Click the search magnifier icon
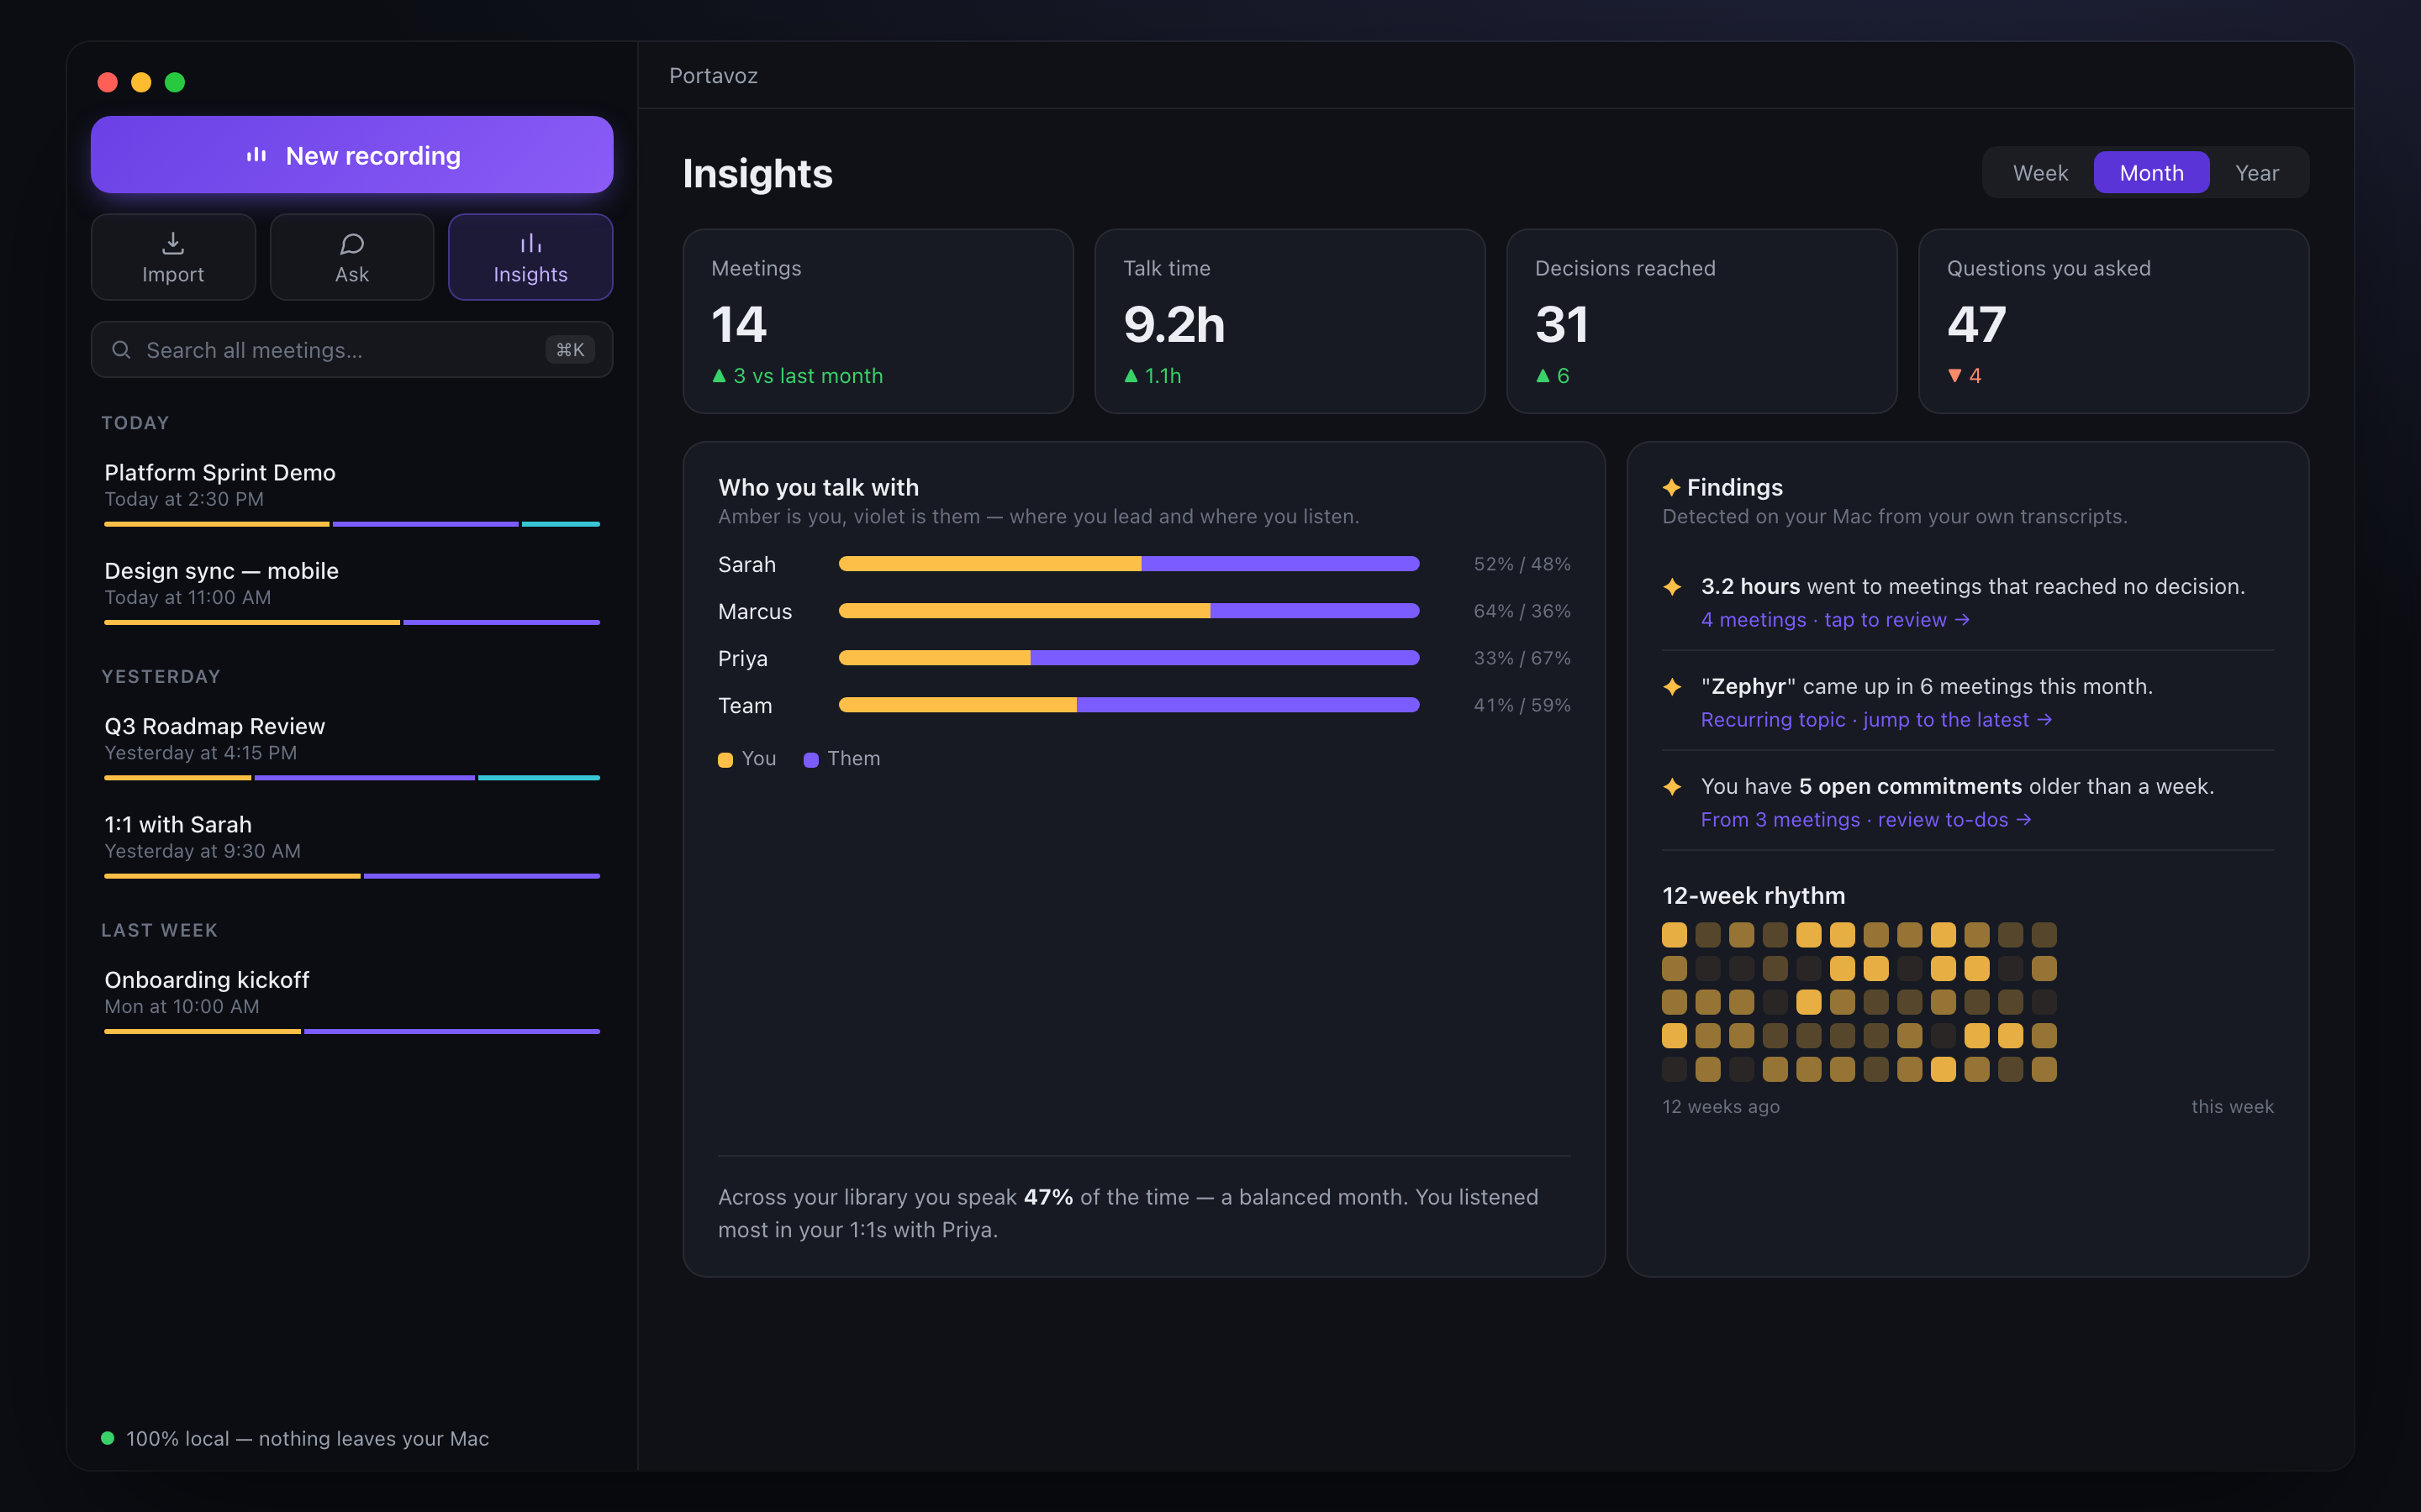The image size is (2421, 1512). pyautogui.click(x=121, y=350)
